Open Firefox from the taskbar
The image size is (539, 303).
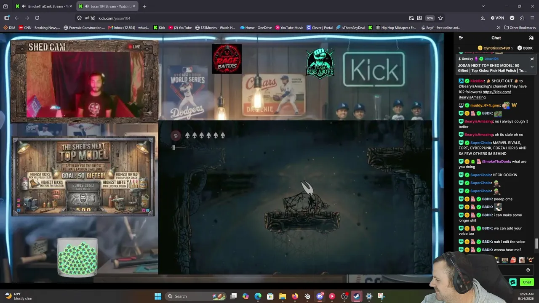pyautogui.click(x=295, y=296)
